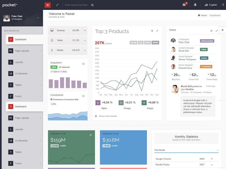Click the Mobile phone icon
Viewport: 226px width, 169px height.
click(52, 50)
